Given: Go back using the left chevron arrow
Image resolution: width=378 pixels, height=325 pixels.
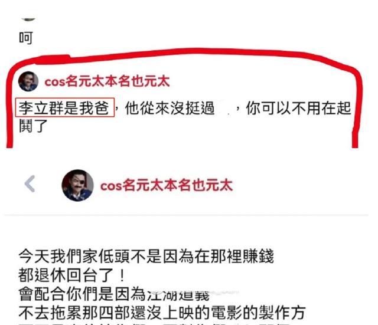Looking at the screenshot, I should 30,184.
